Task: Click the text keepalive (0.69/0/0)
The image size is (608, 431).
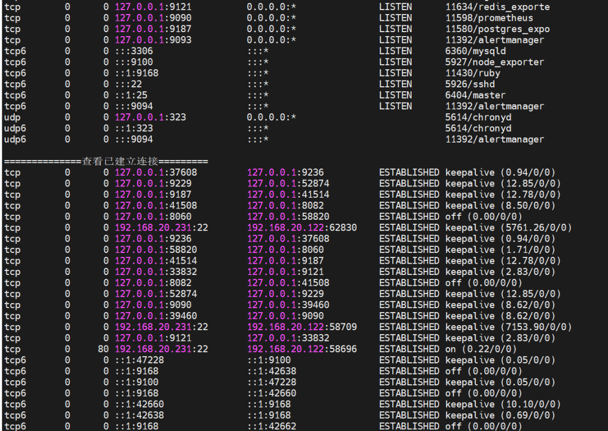Action: click(500, 415)
